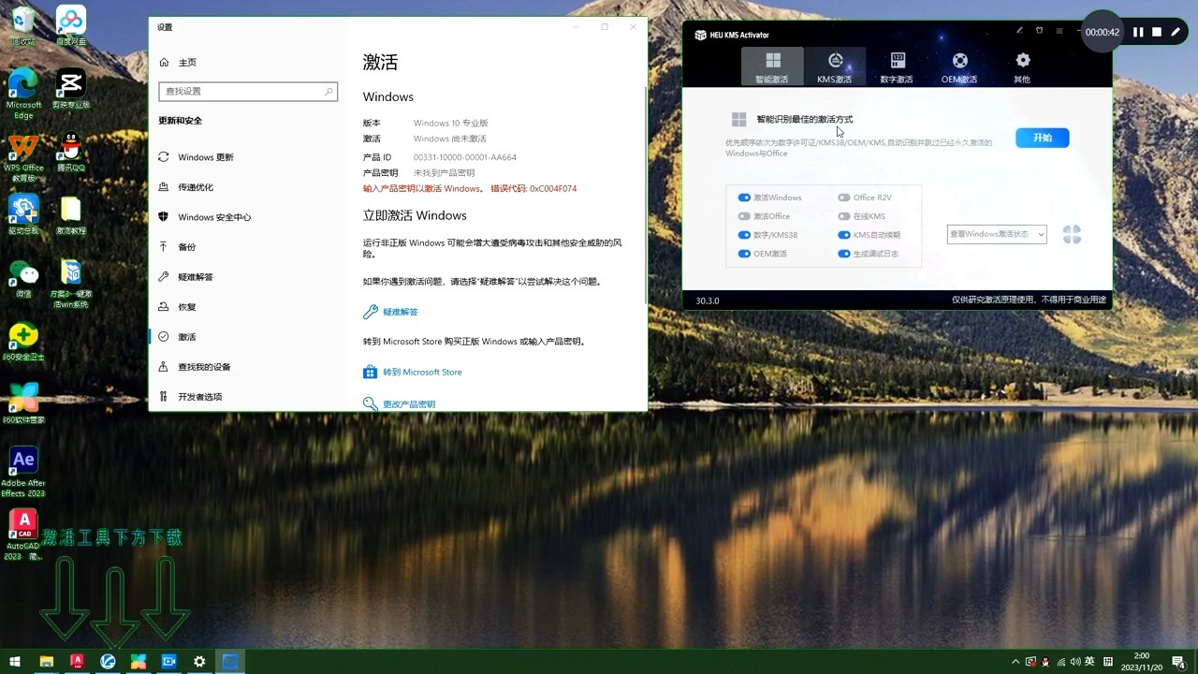Open the 回收站 desktop icon
Viewport: 1198px width, 674px height.
pyautogui.click(x=23, y=26)
